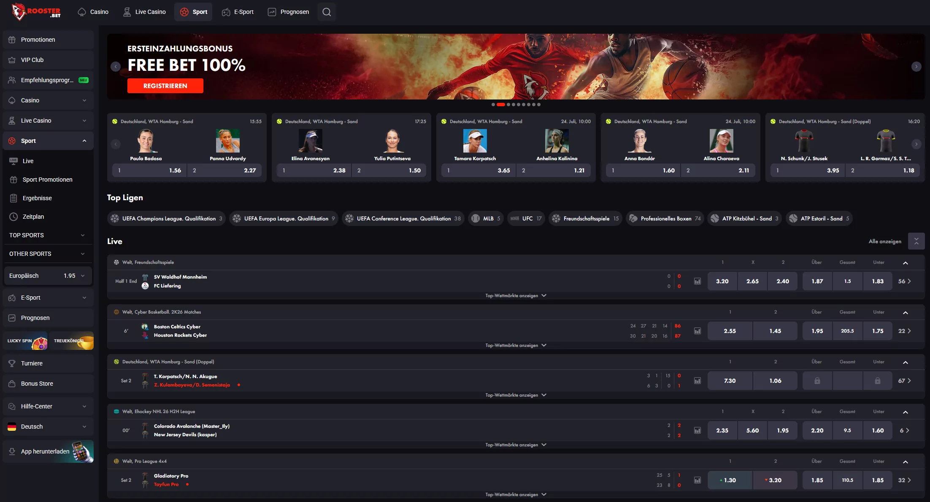Click the Lucky Spin wheel banner

click(x=26, y=341)
